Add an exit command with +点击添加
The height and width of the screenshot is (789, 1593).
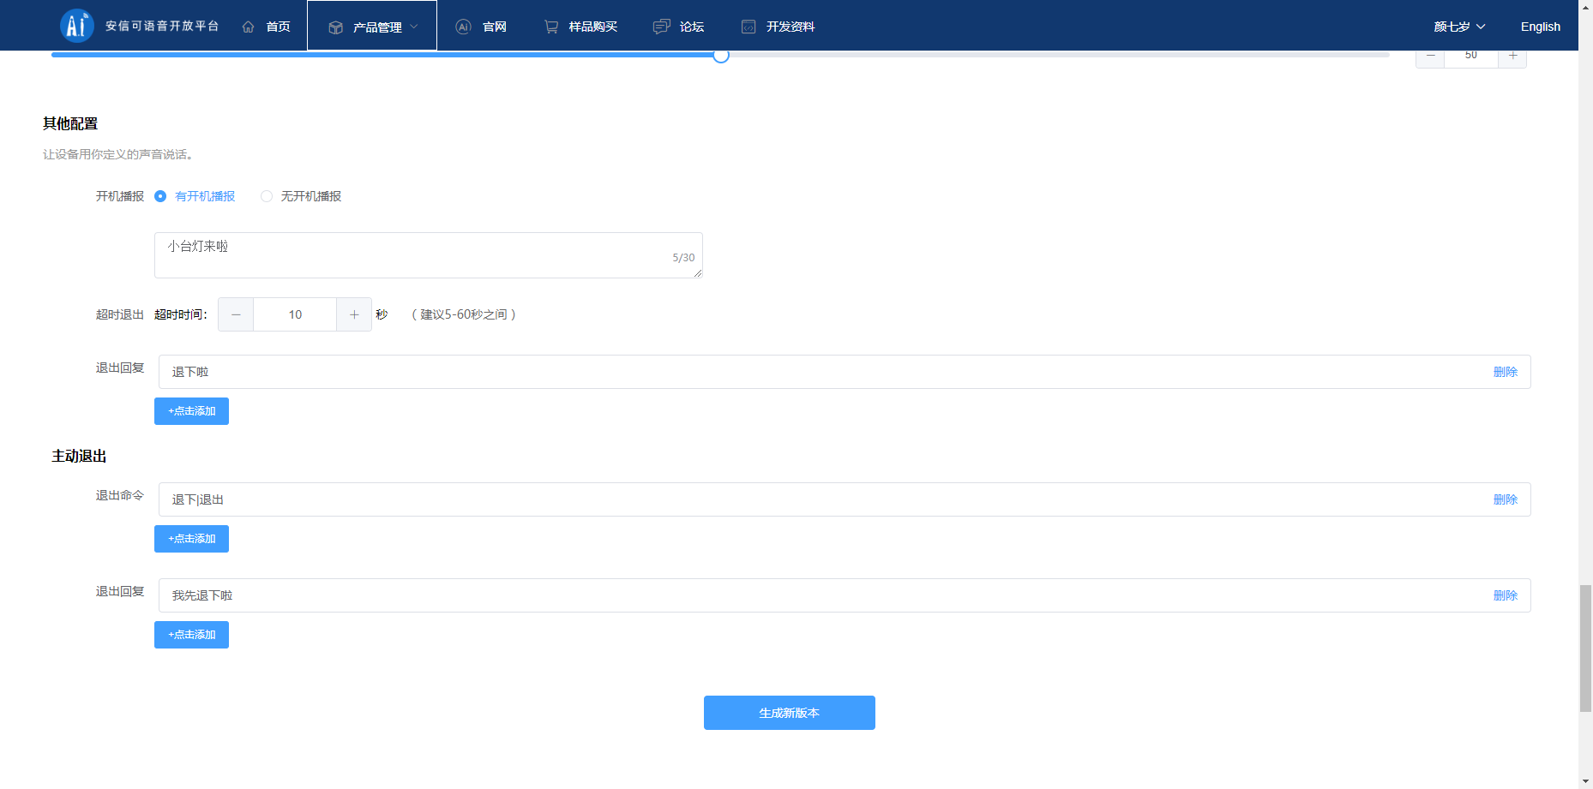(191, 539)
